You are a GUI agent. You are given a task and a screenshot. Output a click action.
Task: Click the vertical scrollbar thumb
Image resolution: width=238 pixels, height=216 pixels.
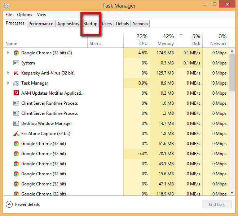click(x=232, y=73)
